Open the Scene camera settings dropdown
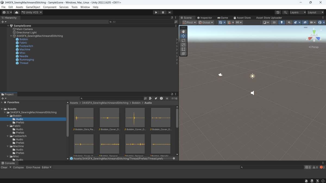This screenshot has width=326, height=183. (x=313, y=23)
